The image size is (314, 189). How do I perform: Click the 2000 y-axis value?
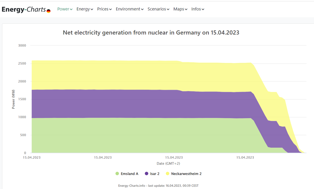click(22, 81)
